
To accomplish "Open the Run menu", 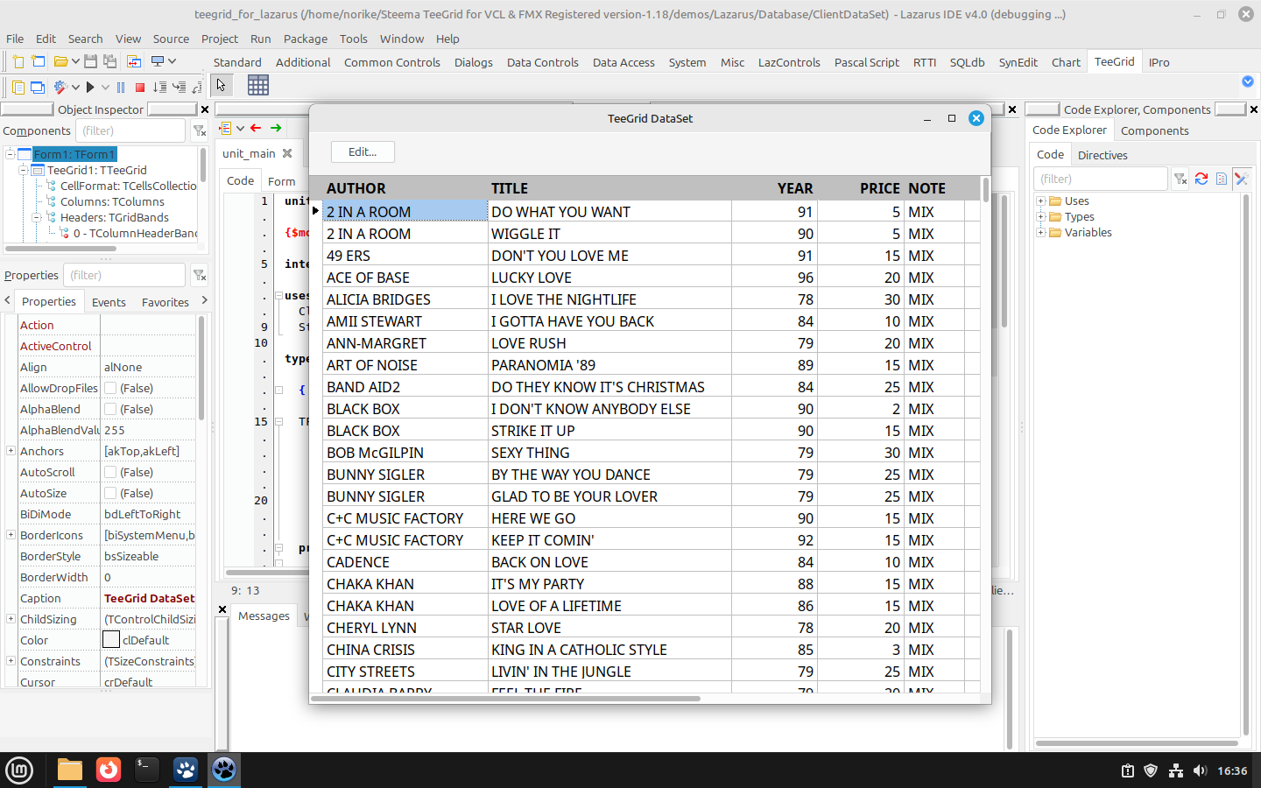I will [x=260, y=39].
